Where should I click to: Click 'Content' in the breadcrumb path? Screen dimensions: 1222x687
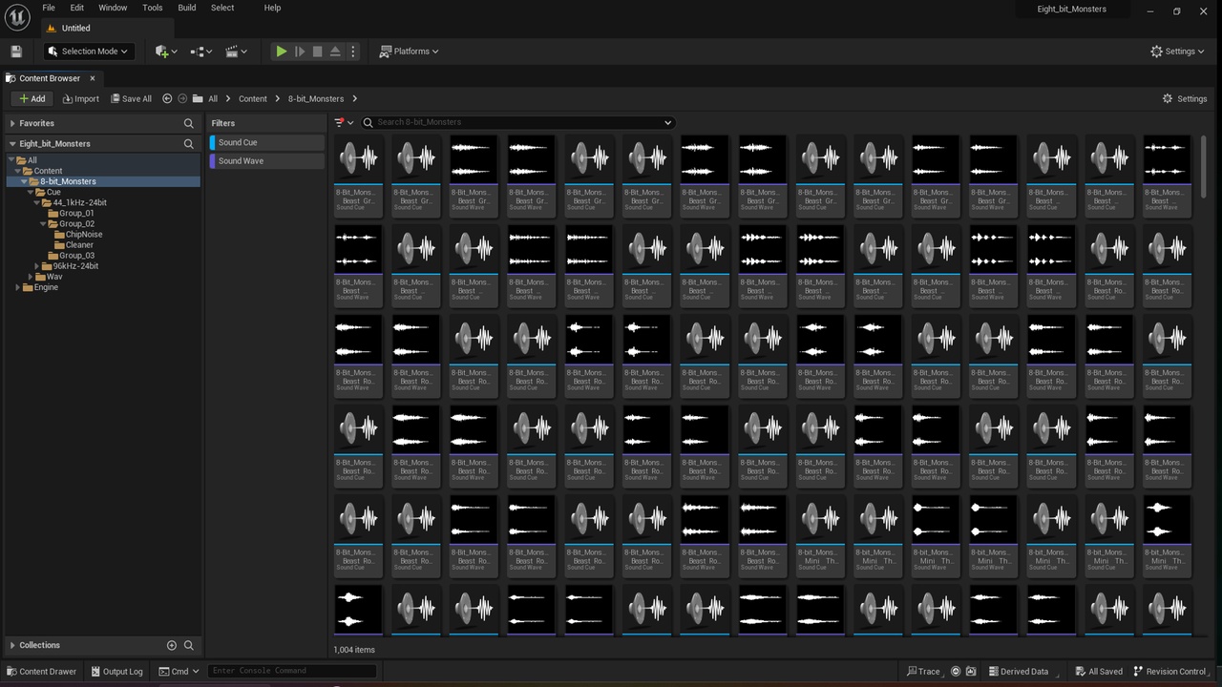click(x=253, y=98)
